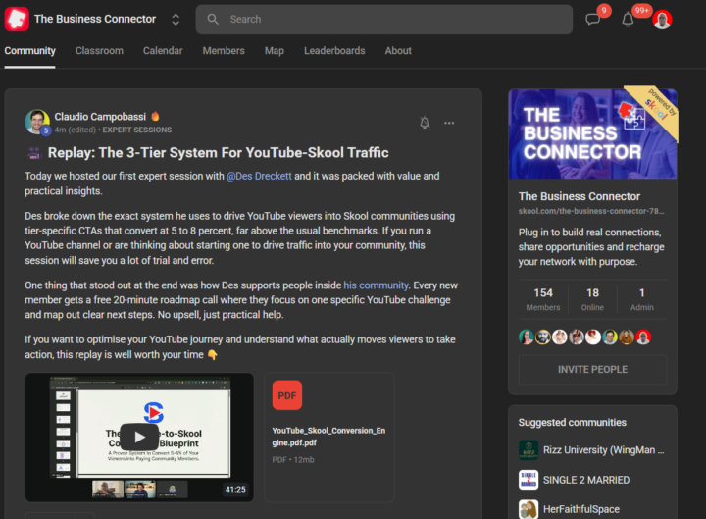View the 18 Online count
Image resolution: width=706 pixels, height=519 pixels.
pyautogui.click(x=592, y=299)
